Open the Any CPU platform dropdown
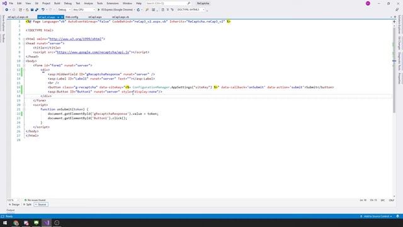Image resolution: width=403 pixels, height=227 pixels. 84,10
